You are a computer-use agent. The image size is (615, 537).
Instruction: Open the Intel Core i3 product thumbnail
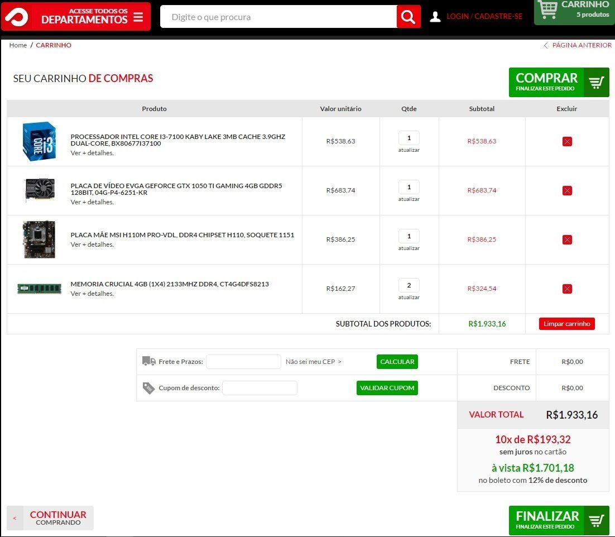[x=39, y=141]
